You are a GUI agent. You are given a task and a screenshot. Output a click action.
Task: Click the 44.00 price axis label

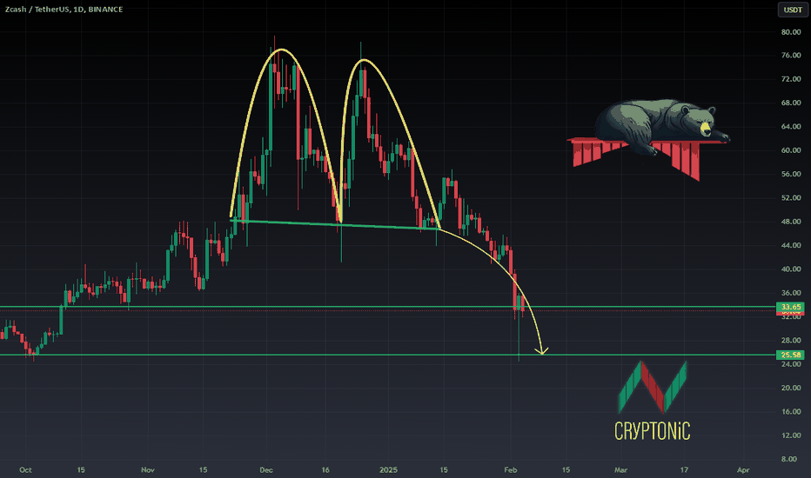click(x=791, y=245)
